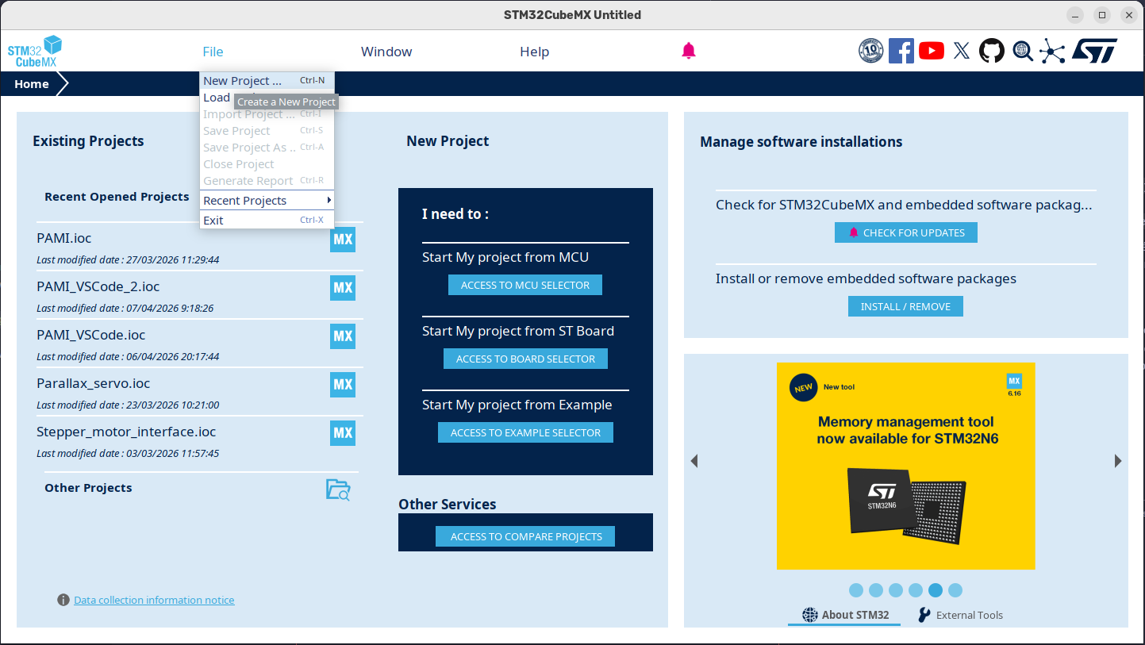Click the highlighted fifth carousel dot
The image size is (1145, 645).
936,590
